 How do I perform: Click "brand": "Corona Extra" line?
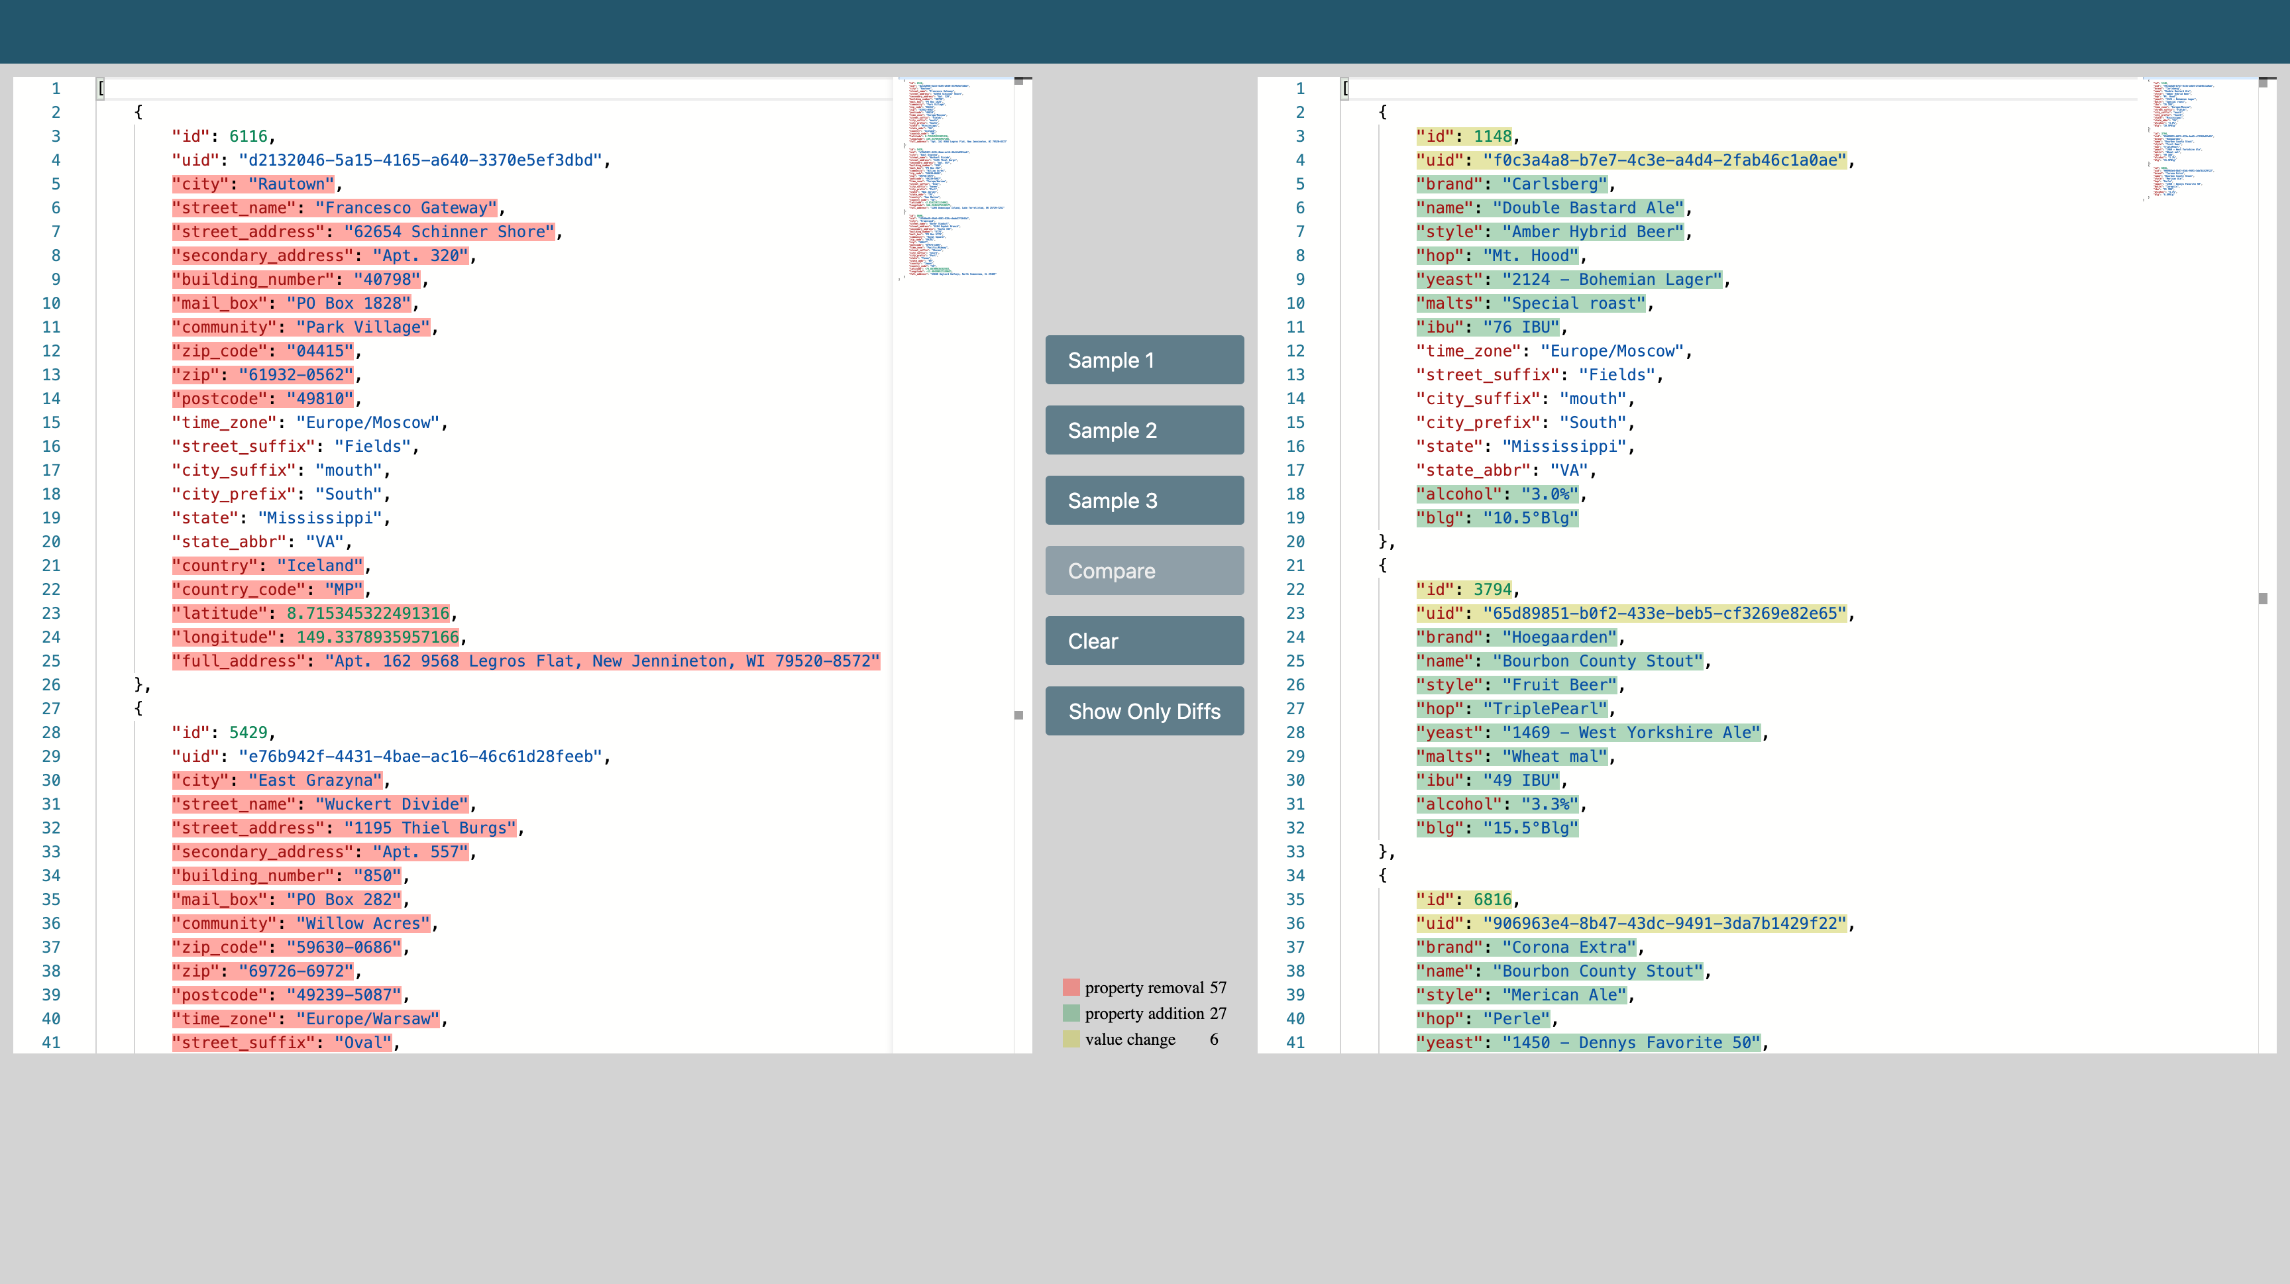pos(1527,947)
